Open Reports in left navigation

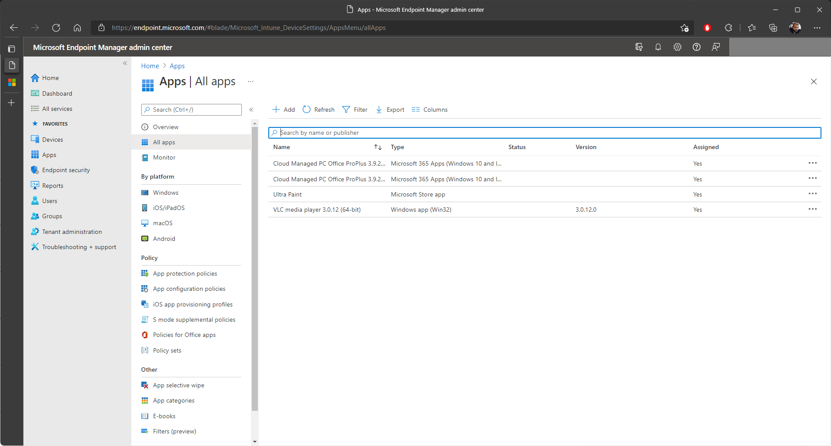(47, 186)
